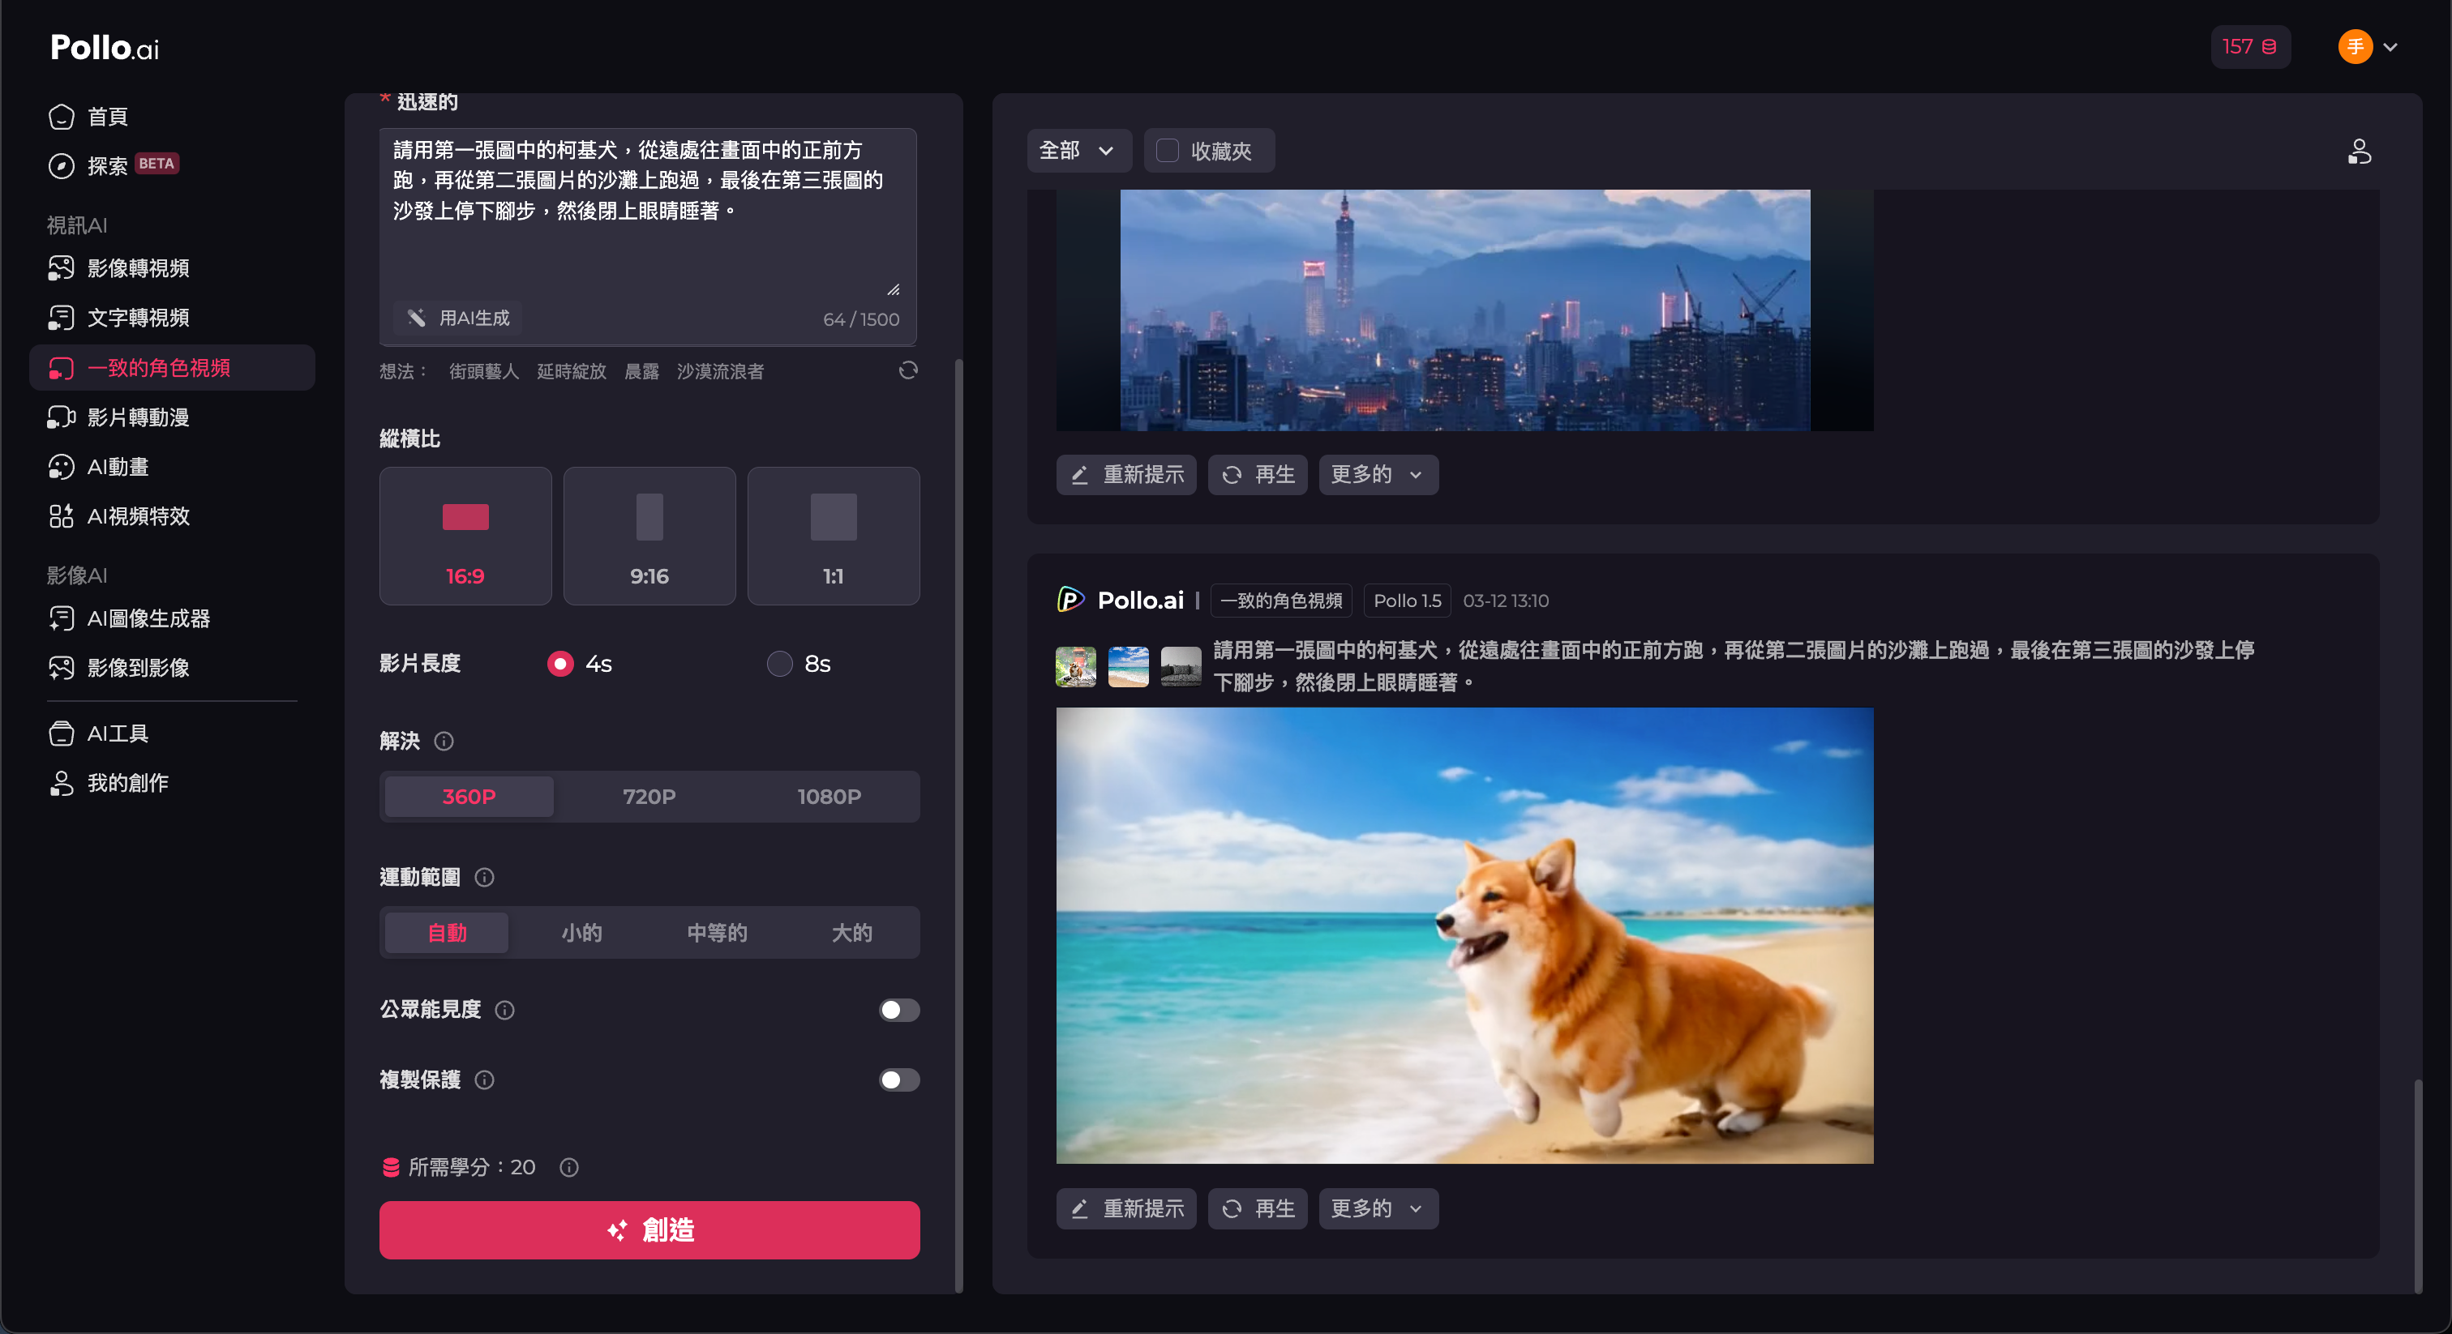Expand the 全部 filter dropdown

[1078, 150]
